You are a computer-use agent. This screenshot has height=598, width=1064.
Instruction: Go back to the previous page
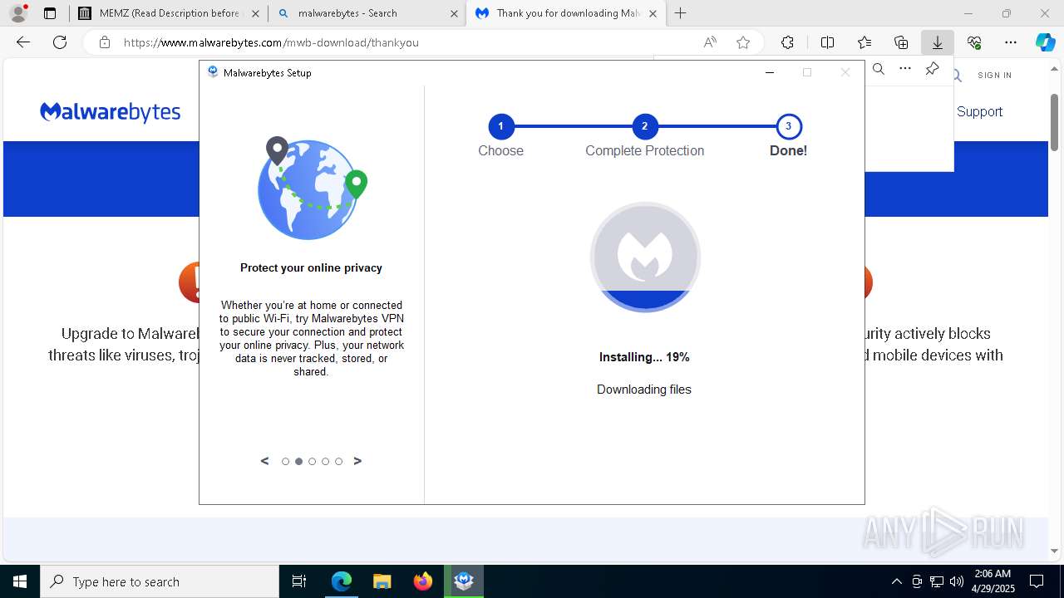tap(23, 42)
